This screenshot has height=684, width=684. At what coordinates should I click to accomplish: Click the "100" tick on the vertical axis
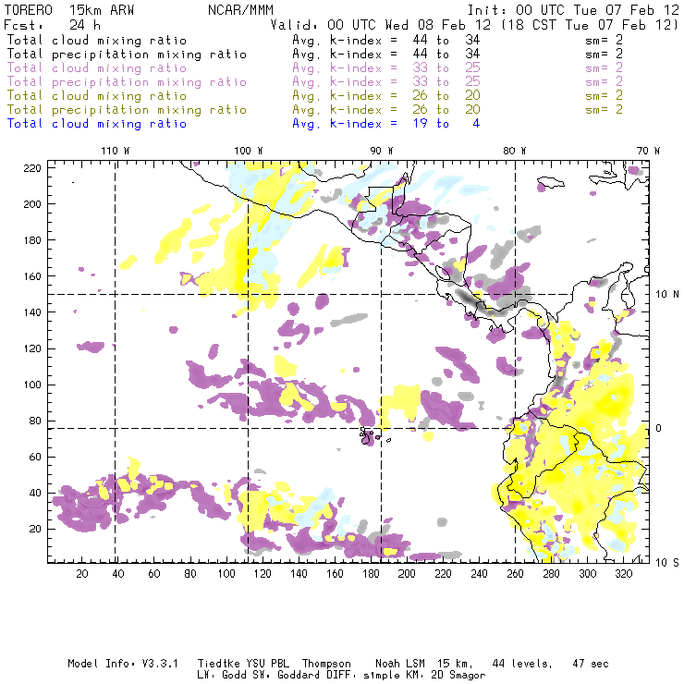(x=32, y=385)
